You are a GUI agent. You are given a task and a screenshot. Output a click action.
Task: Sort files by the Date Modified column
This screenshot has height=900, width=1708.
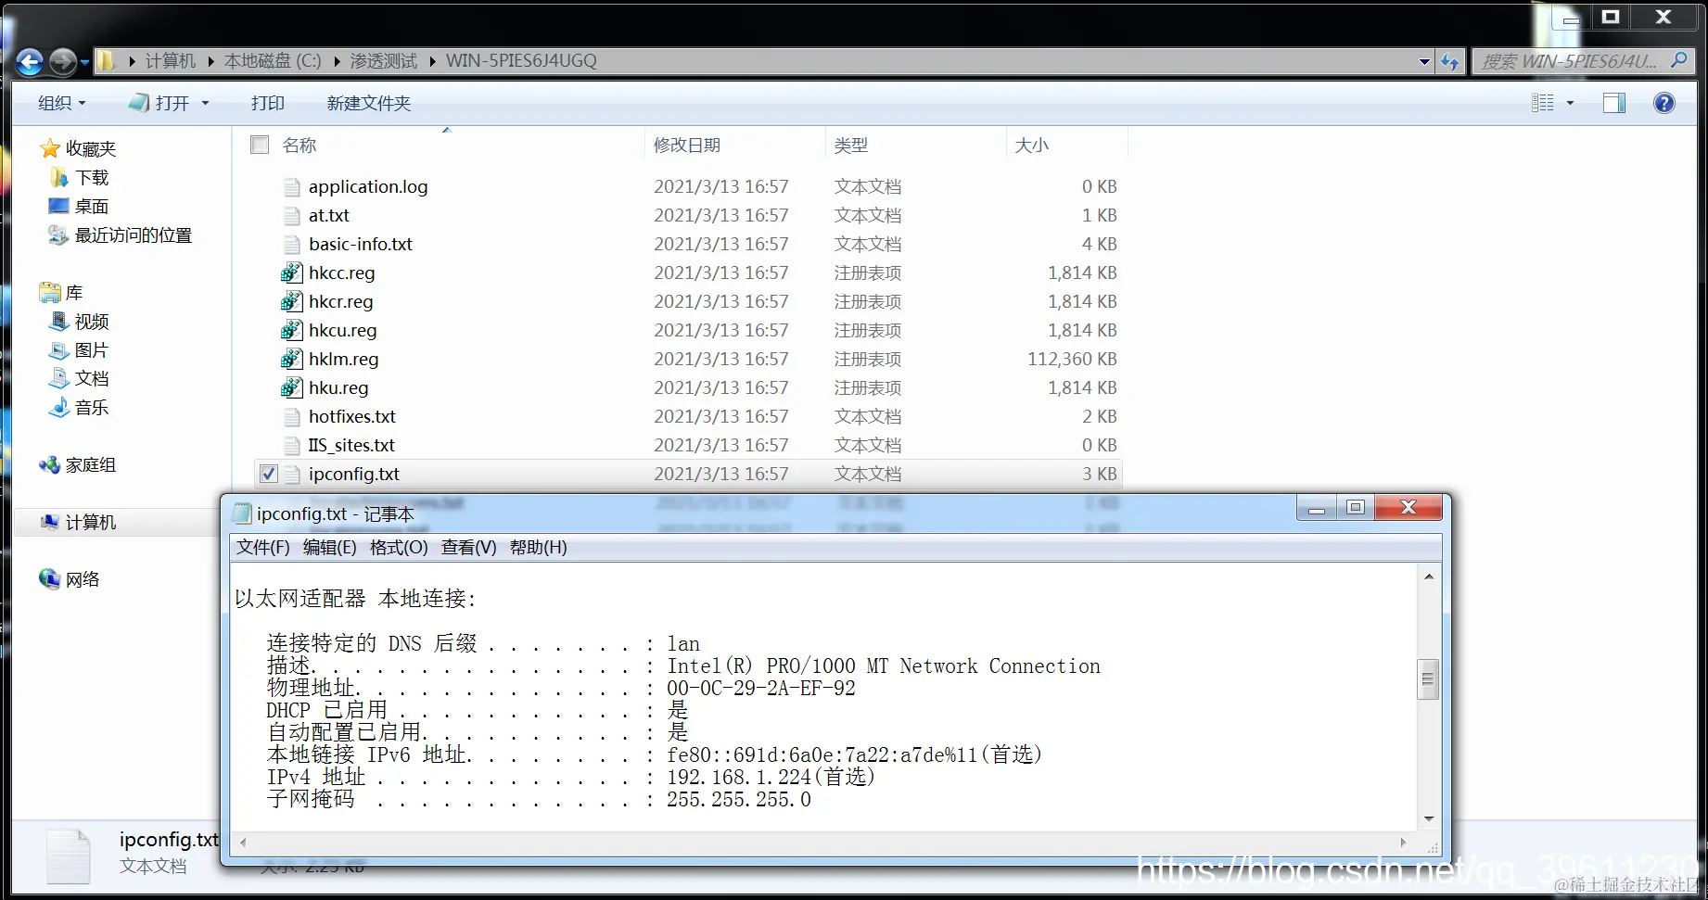687,145
